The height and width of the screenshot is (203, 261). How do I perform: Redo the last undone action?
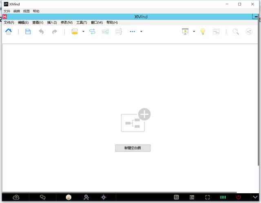coord(54,32)
